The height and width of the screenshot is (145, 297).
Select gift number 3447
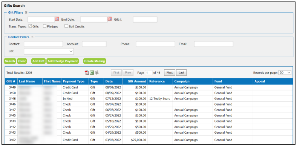click(x=12, y=110)
